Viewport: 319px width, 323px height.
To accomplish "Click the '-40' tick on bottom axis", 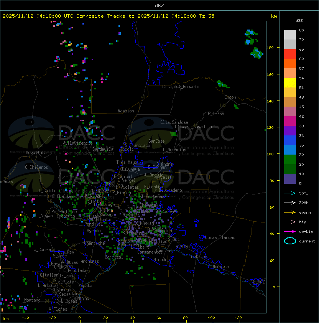I will [25, 318].
